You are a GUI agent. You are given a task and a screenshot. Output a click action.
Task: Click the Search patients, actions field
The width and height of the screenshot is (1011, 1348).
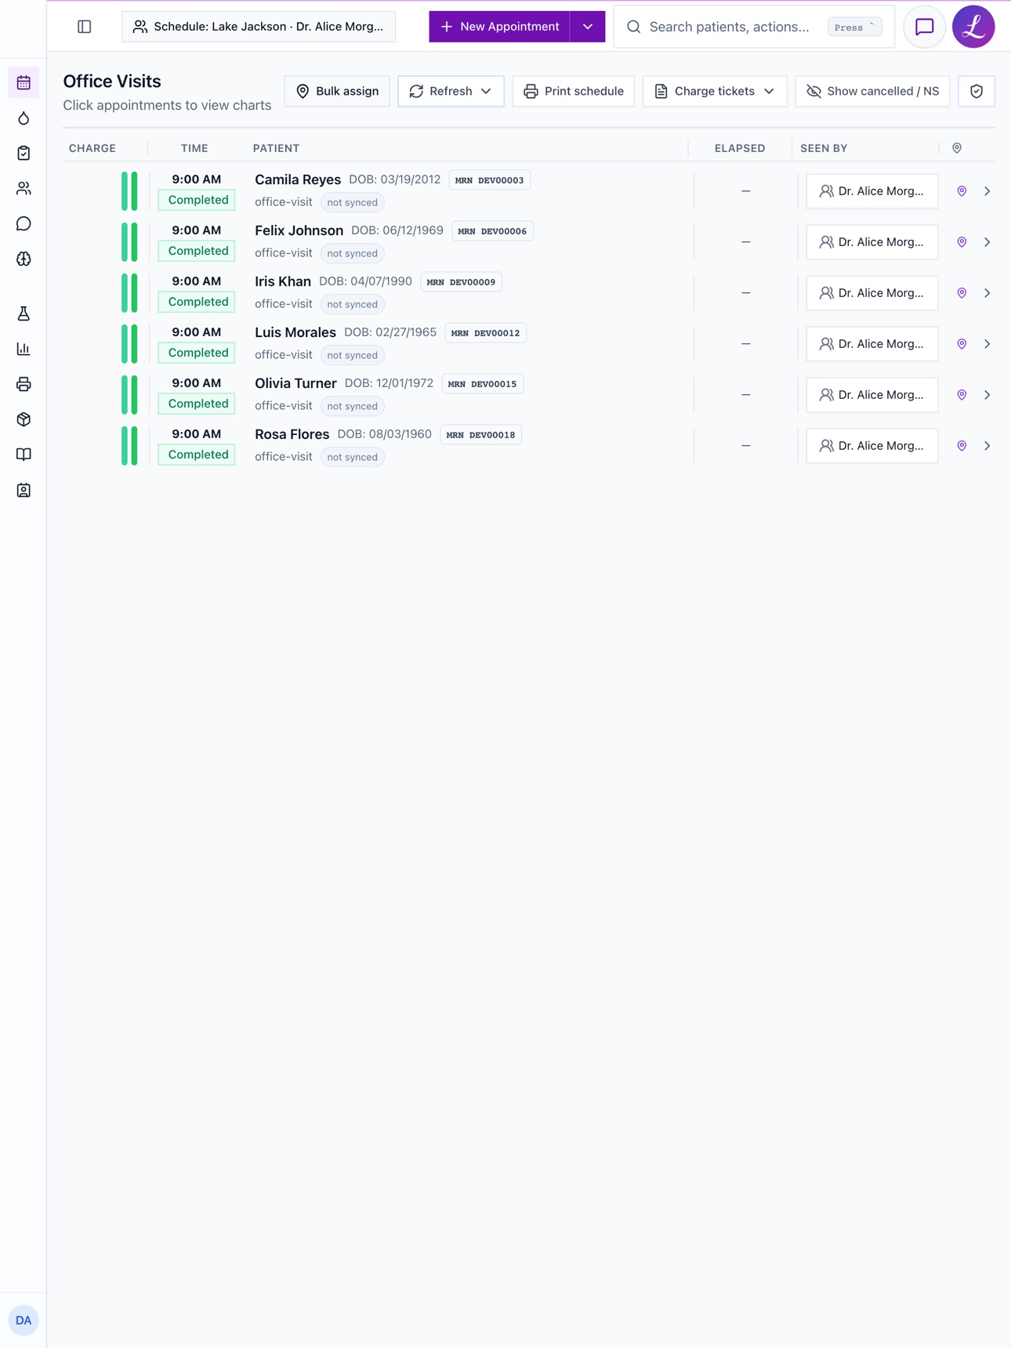(x=754, y=27)
